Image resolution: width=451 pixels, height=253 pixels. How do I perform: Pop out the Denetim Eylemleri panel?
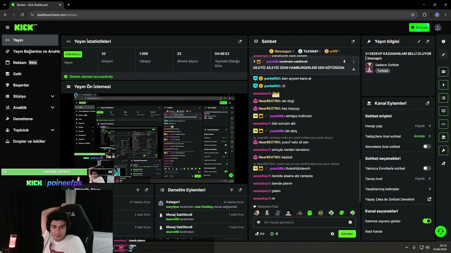tap(240, 190)
